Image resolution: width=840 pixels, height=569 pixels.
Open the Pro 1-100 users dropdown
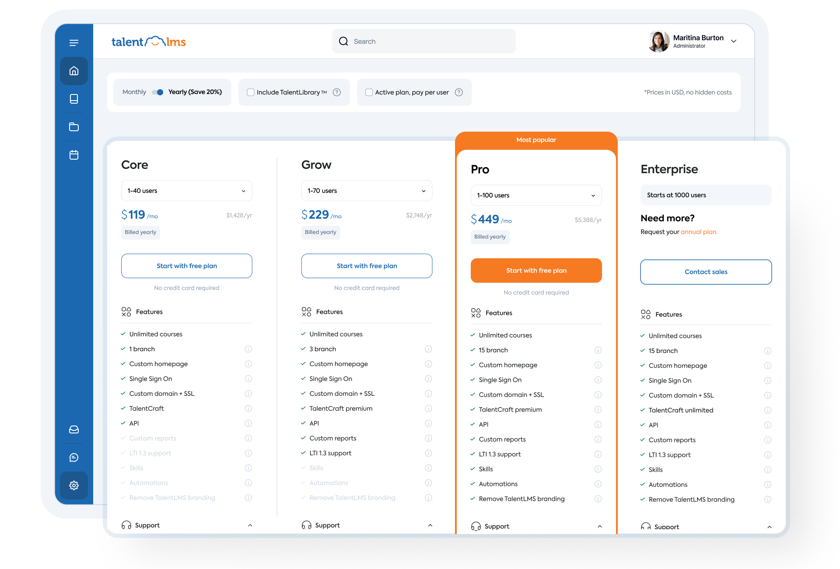(x=536, y=195)
